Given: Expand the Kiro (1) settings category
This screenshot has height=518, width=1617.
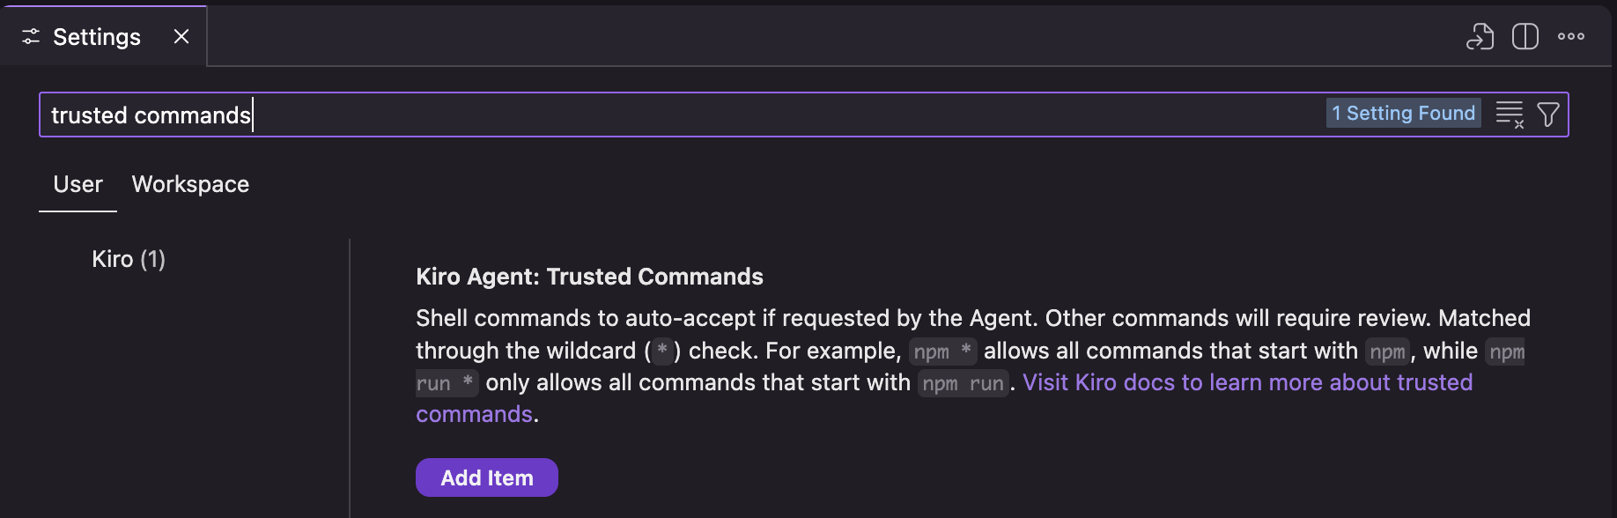Looking at the screenshot, I should [129, 258].
